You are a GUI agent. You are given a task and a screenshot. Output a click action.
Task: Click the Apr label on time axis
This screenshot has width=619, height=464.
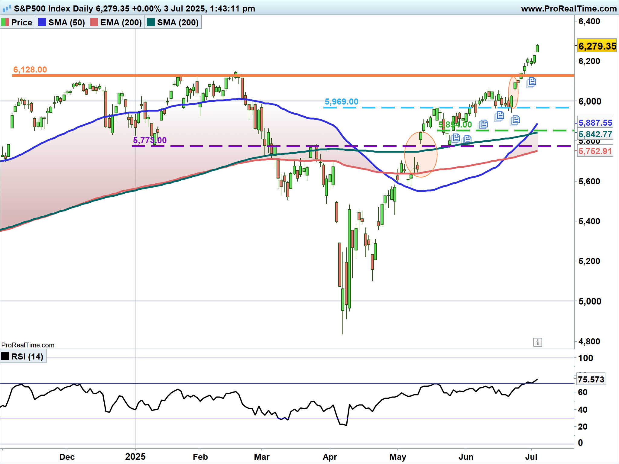pyautogui.click(x=330, y=457)
